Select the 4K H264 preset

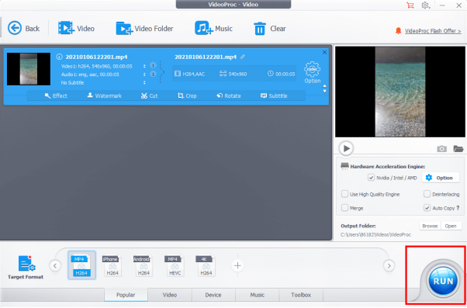[x=206, y=265]
